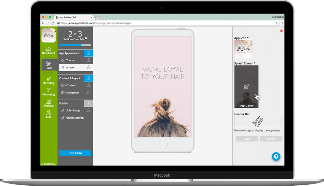324x186 pixels.
Task: Click the Content completion checkmark
Action: pos(88,85)
